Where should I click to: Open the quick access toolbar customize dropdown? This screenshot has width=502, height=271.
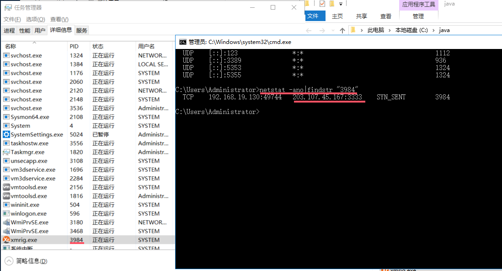coord(341,4)
